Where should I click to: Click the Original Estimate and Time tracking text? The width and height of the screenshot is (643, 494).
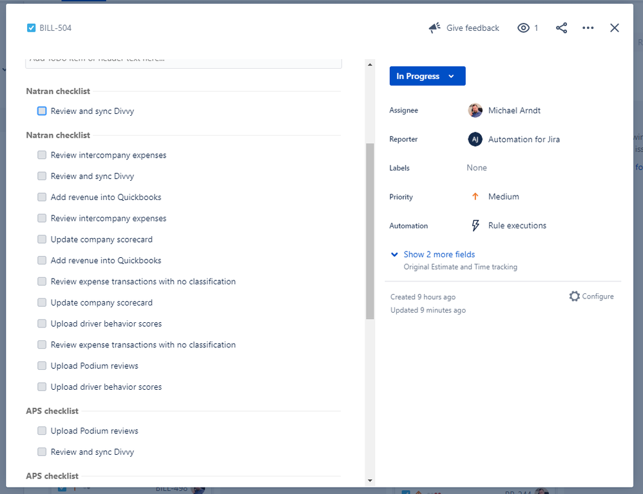pyautogui.click(x=460, y=267)
